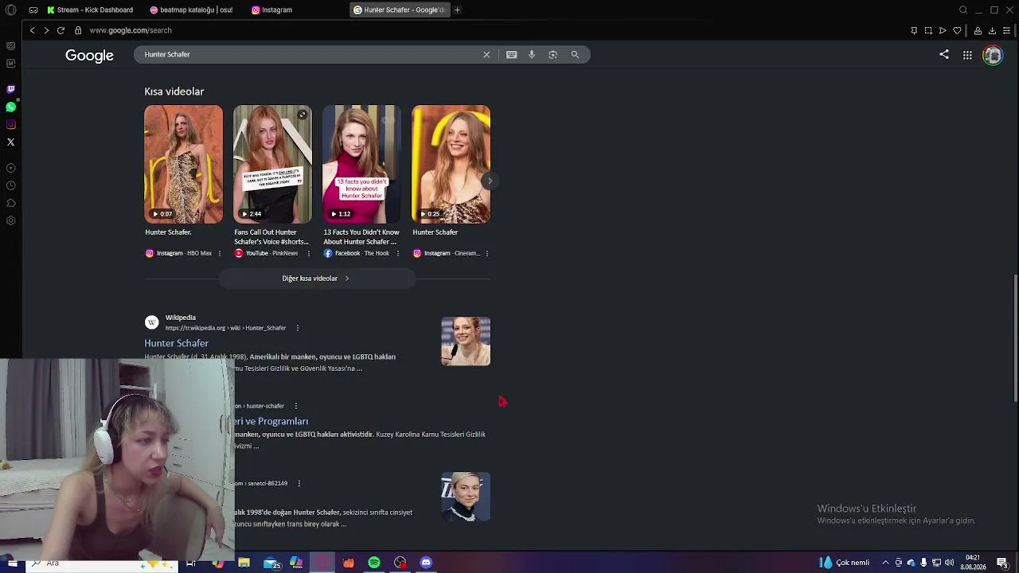
Task: Clear the Google search box
Action: (486, 54)
